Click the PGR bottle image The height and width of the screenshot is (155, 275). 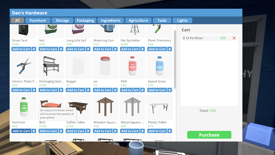132,66
